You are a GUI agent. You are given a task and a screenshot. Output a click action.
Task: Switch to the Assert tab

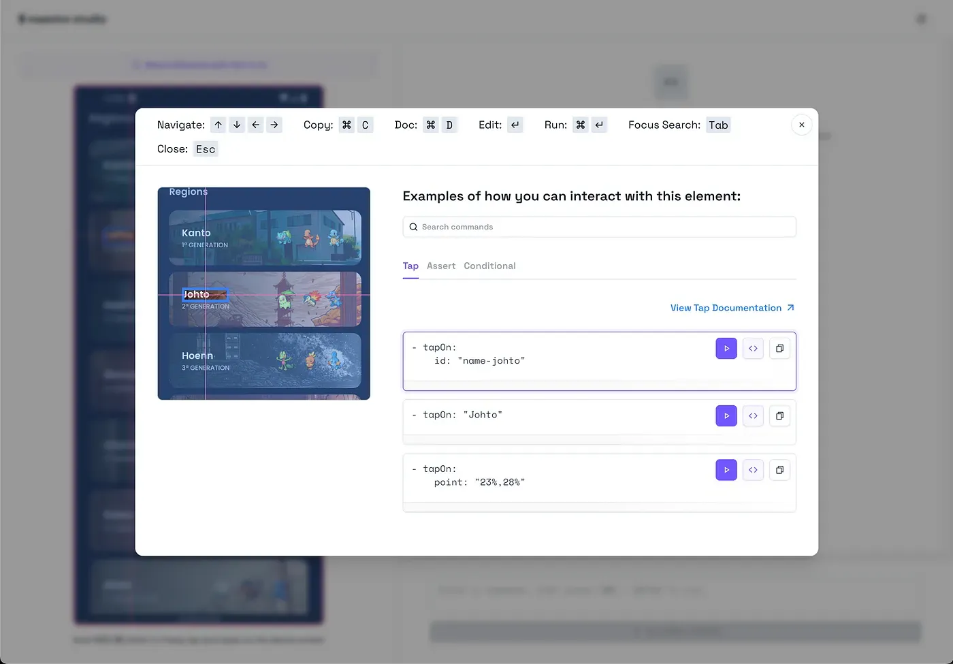(440, 266)
